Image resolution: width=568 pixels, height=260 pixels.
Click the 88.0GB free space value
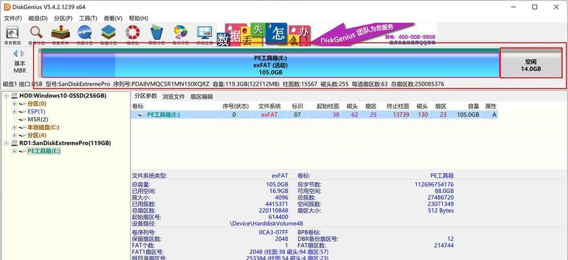pos(443,191)
